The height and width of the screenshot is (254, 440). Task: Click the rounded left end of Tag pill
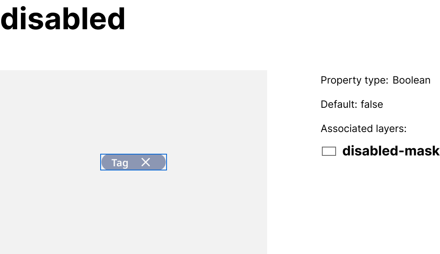click(105, 162)
